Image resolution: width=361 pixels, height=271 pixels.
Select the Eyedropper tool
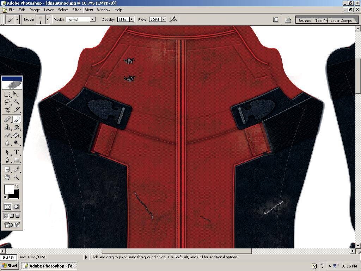(x=16, y=170)
